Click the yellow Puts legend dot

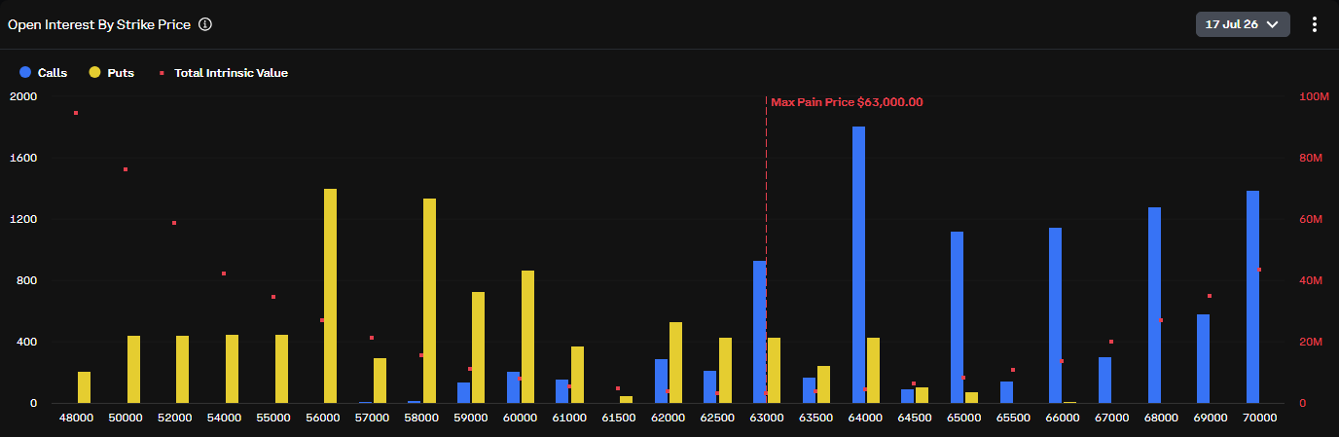(x=94, y=72)
